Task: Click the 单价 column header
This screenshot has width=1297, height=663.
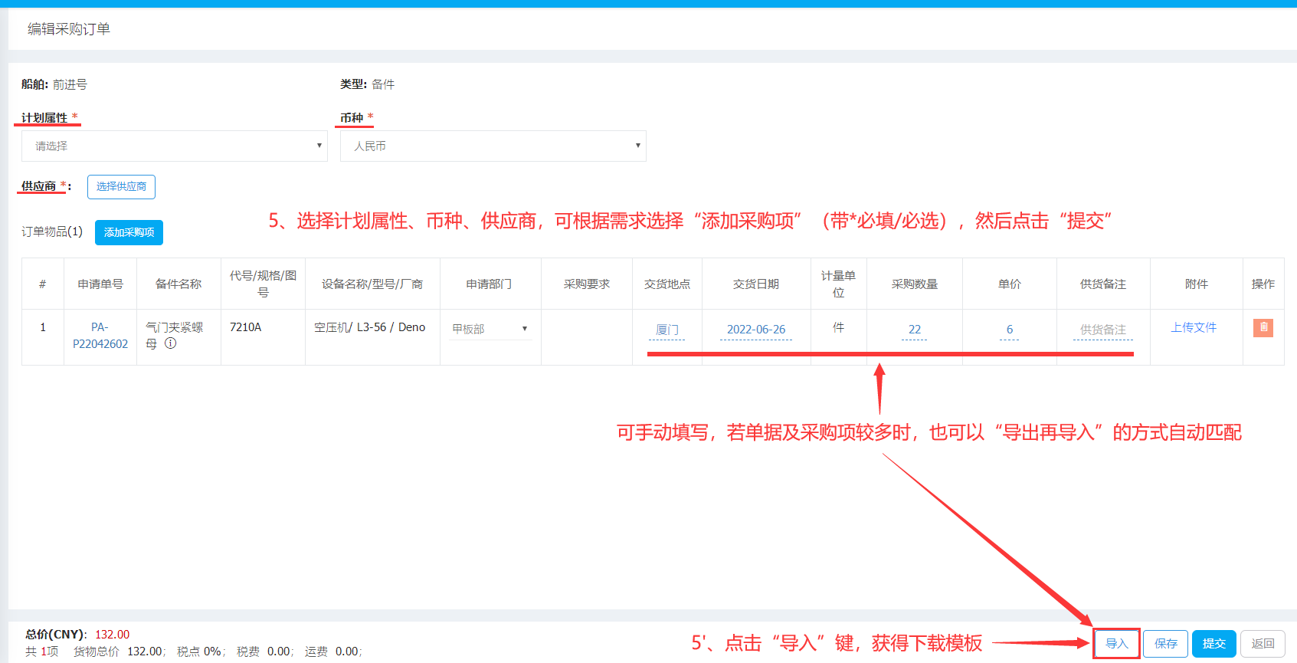Action: click(1010, 284)
